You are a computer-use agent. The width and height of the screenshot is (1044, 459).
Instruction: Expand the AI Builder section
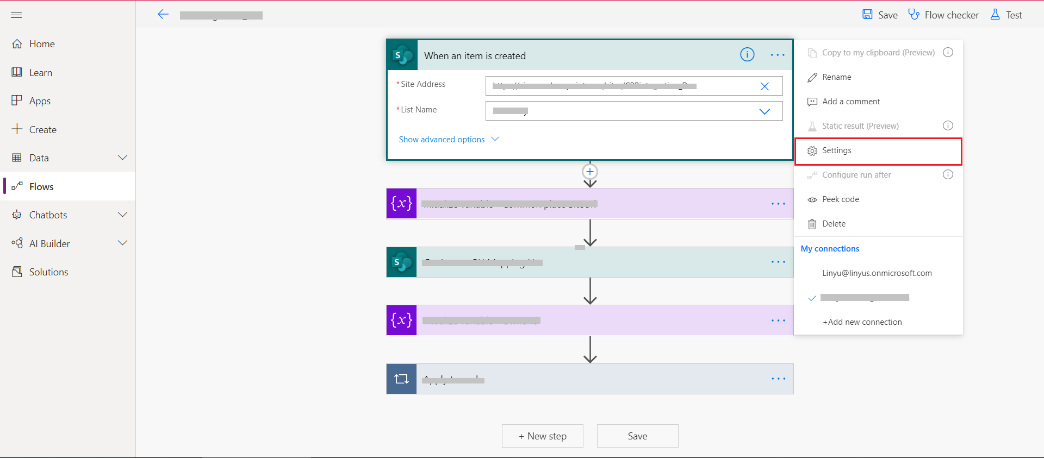[123, 243]
